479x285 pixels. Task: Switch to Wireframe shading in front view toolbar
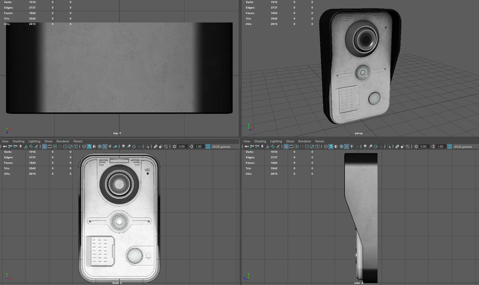84,146
